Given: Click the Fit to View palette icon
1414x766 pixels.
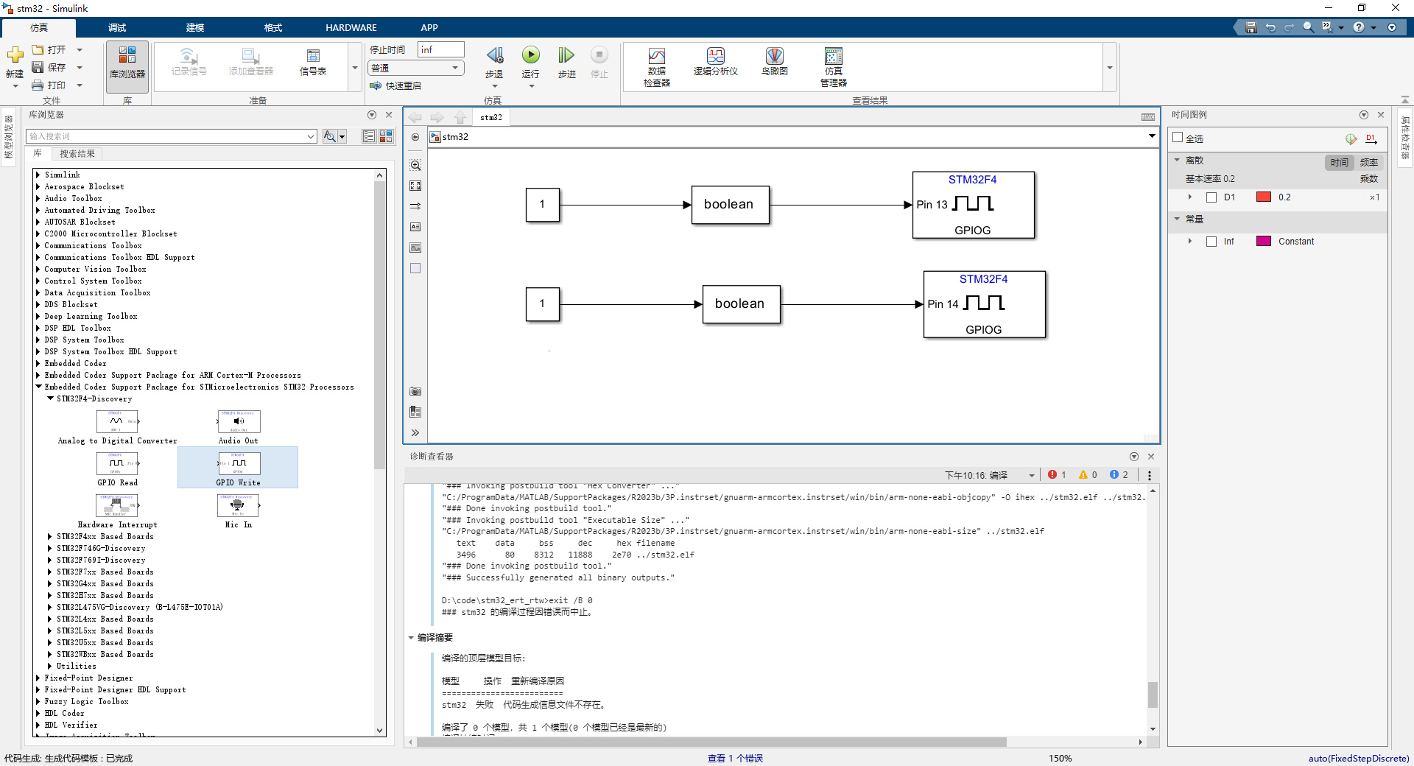Looking at the screenshot, I should point(415,186).
